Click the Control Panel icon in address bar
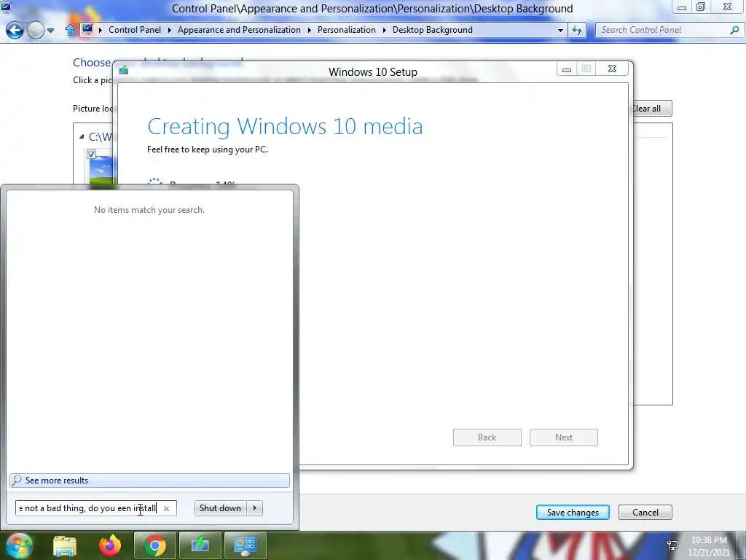This screenshot has width=746, height=560. point(87,29)
